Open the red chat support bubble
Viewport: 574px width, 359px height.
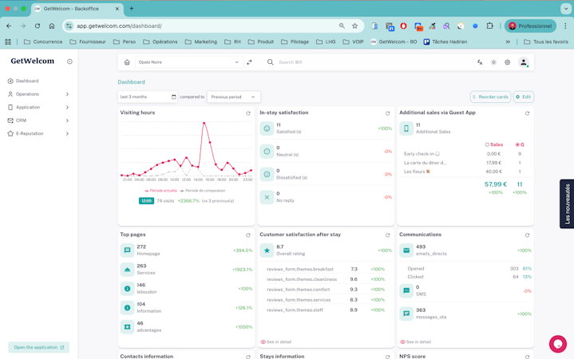pyautogui.click(x=558, y=344)
